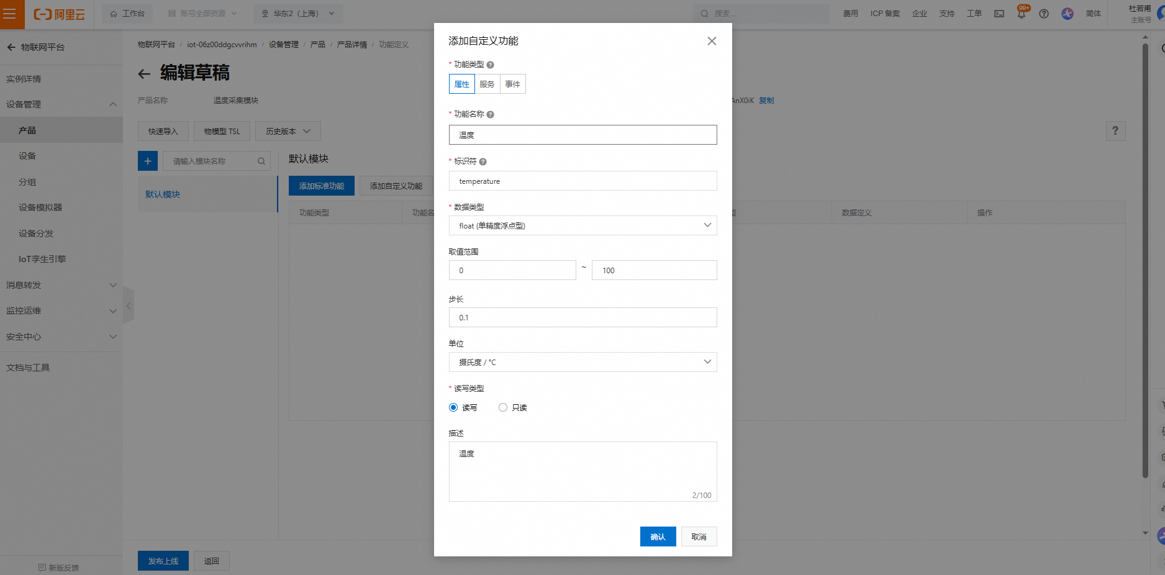1165x575 pixels.
Task: Open the help question-mark icon in top bar
Action: pyautogui.click(x=1044, y=13)
